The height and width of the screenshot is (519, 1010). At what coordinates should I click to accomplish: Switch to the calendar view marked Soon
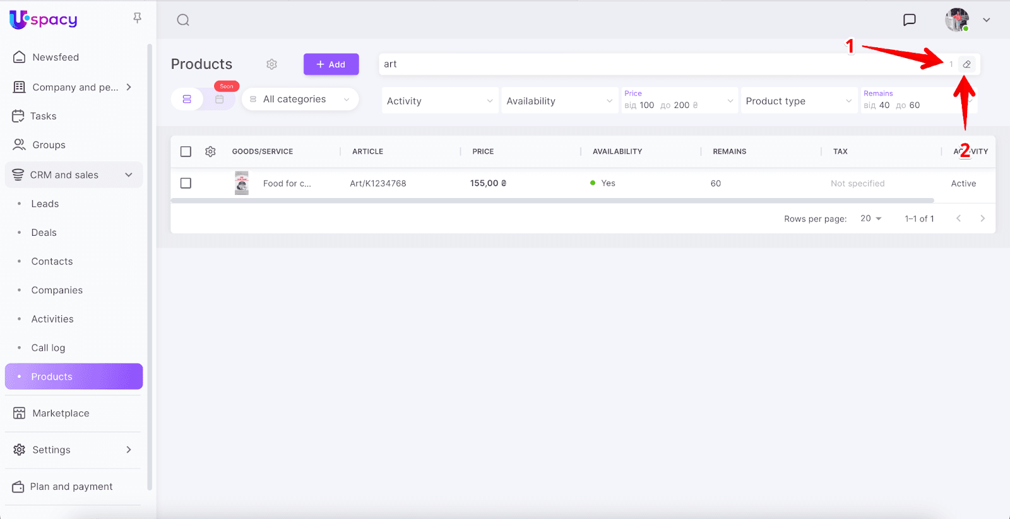(x=219, y=99)
